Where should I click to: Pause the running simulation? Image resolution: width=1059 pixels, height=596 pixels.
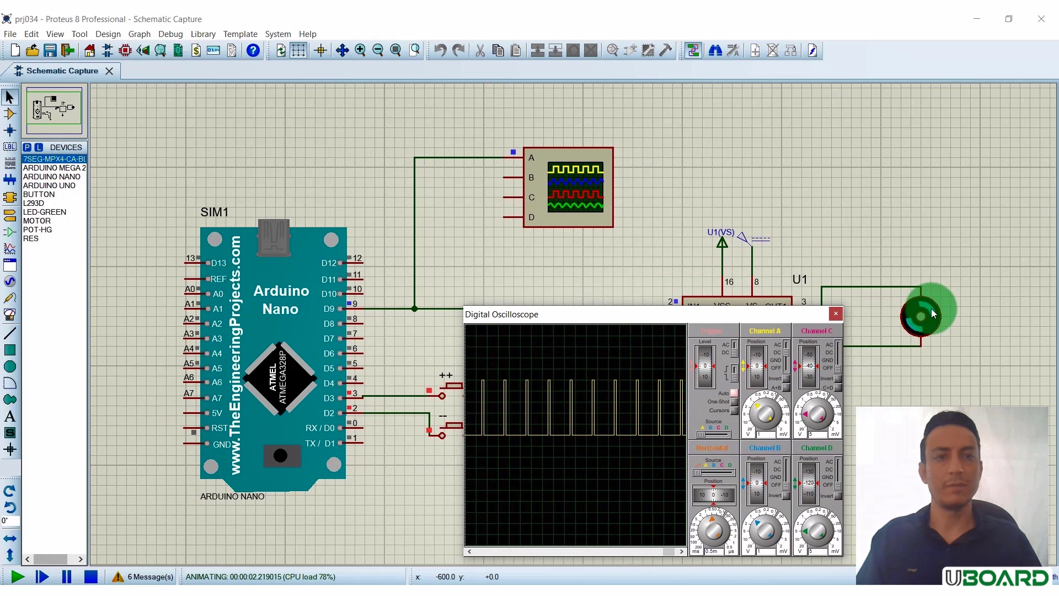tap(67, 577)
